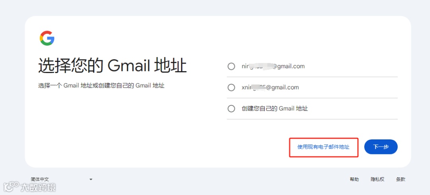Click the subtitle 选择一个 Gmail 地址或创建 text

coord(101,86)
